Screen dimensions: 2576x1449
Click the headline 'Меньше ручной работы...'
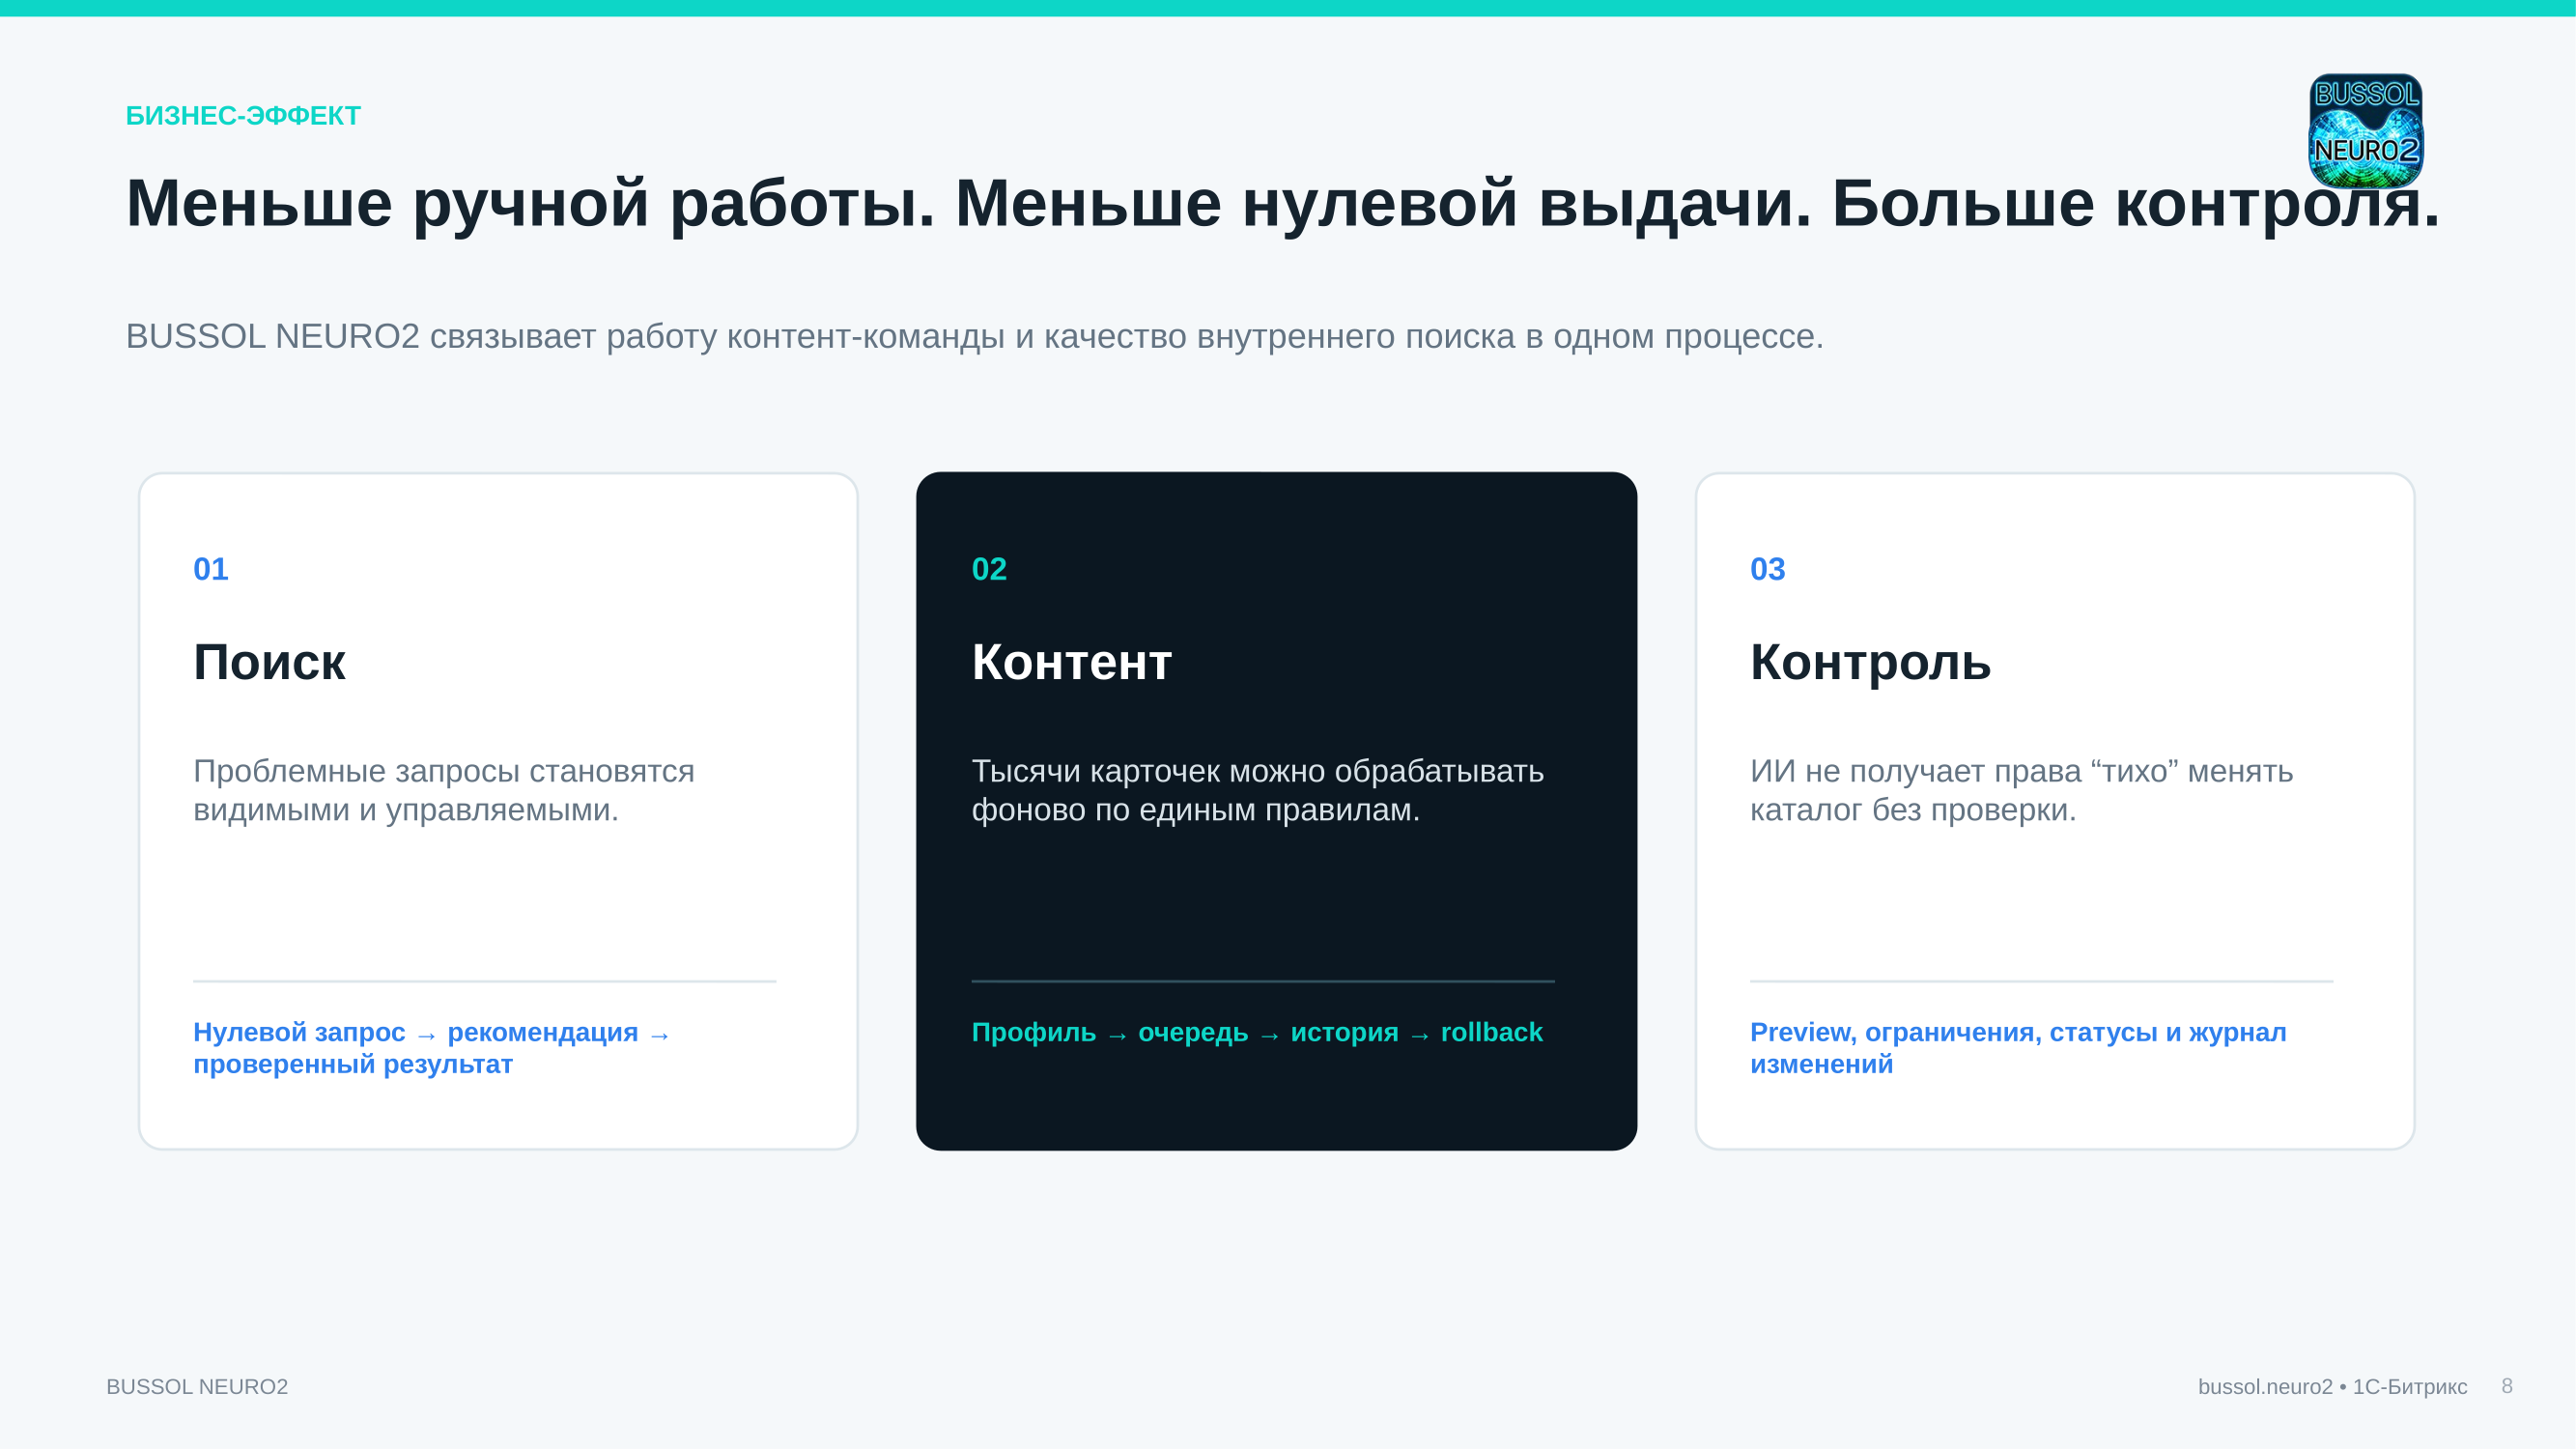1283,203
